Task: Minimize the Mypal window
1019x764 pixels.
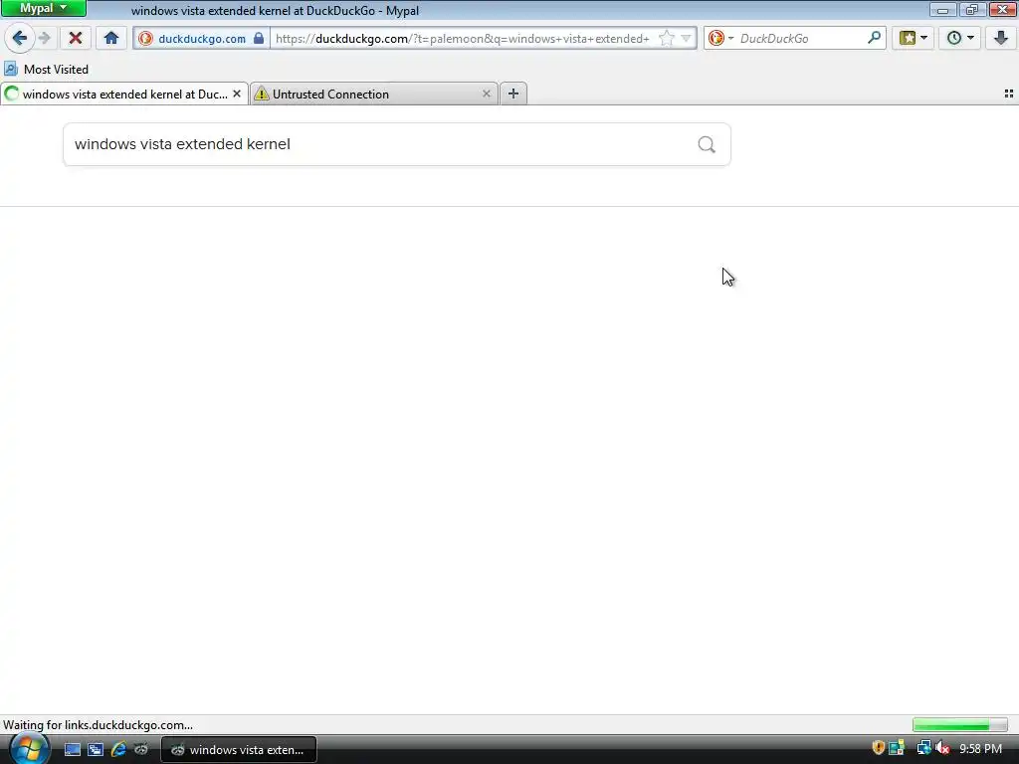Action: pos(942,9)
